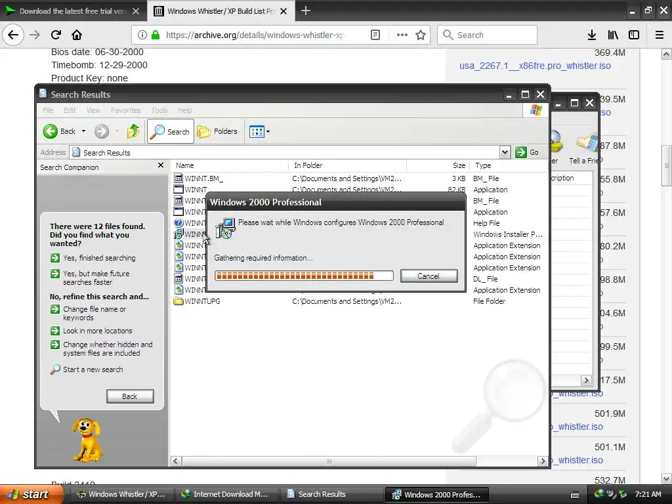Open the View menu in Search Results
Screen dimensions: 672x504
tap(93, 110)
